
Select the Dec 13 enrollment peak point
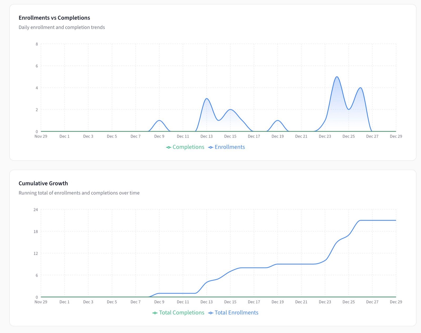[x=207, y=99]
